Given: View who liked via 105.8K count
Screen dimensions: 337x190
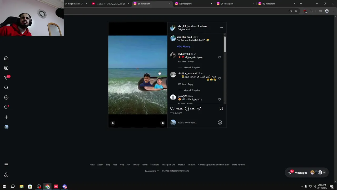Looking at the screenshot, I should [x=179, y=108].
